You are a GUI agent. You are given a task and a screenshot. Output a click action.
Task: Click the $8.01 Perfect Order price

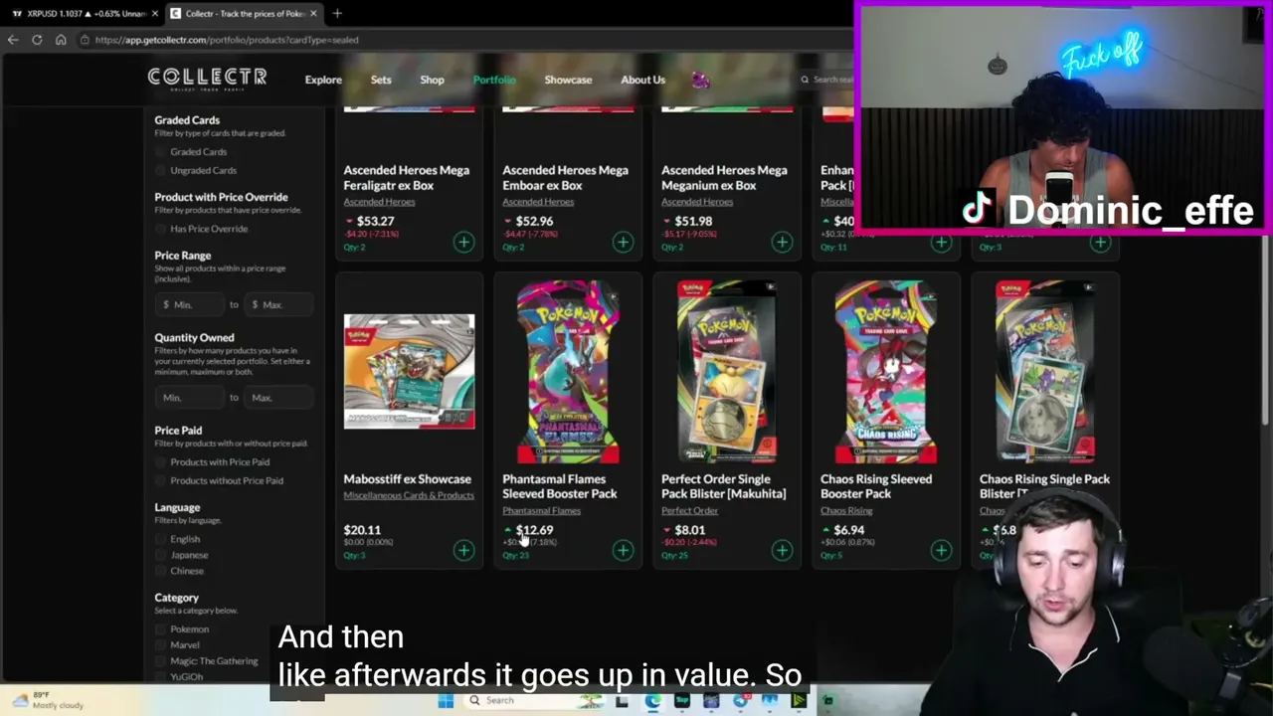[690, 530]
